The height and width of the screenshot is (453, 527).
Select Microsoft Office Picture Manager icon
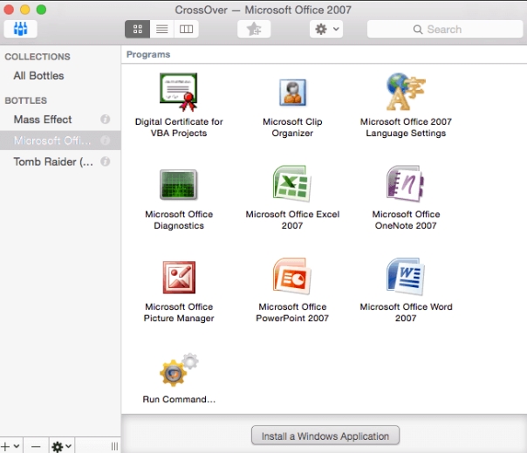[179, 277]
